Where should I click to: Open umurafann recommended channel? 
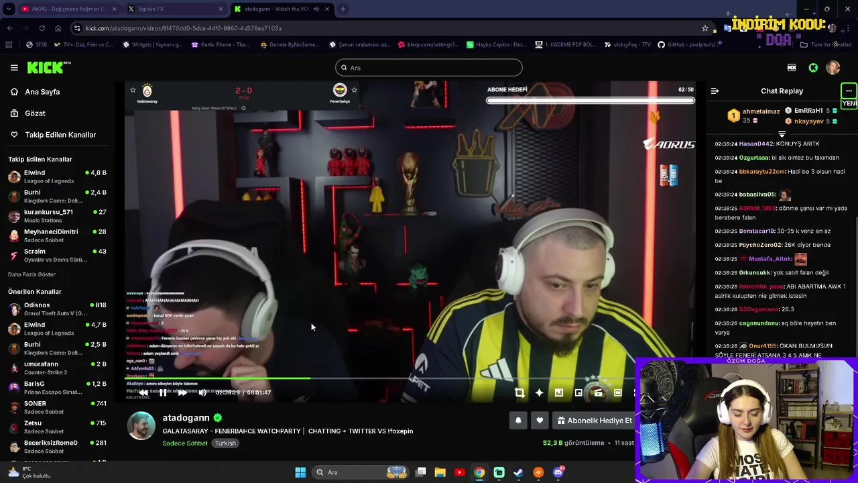coord(57,368)
